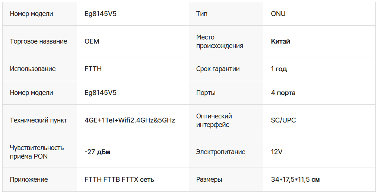Image resolution: width=378 pixels, height=194 pixels.
Task: Select the OEM trade name cell
Action: [92, 41]
